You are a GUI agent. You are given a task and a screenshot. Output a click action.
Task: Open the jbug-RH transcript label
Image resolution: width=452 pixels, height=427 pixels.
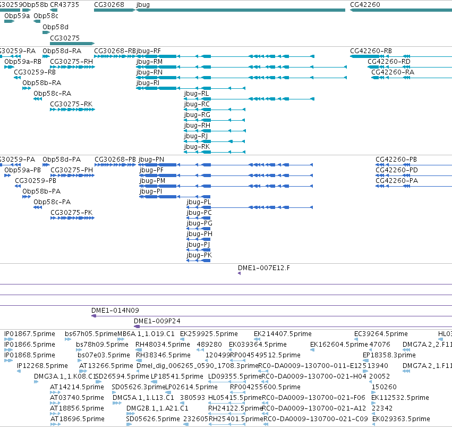click(x=197, y=125)
